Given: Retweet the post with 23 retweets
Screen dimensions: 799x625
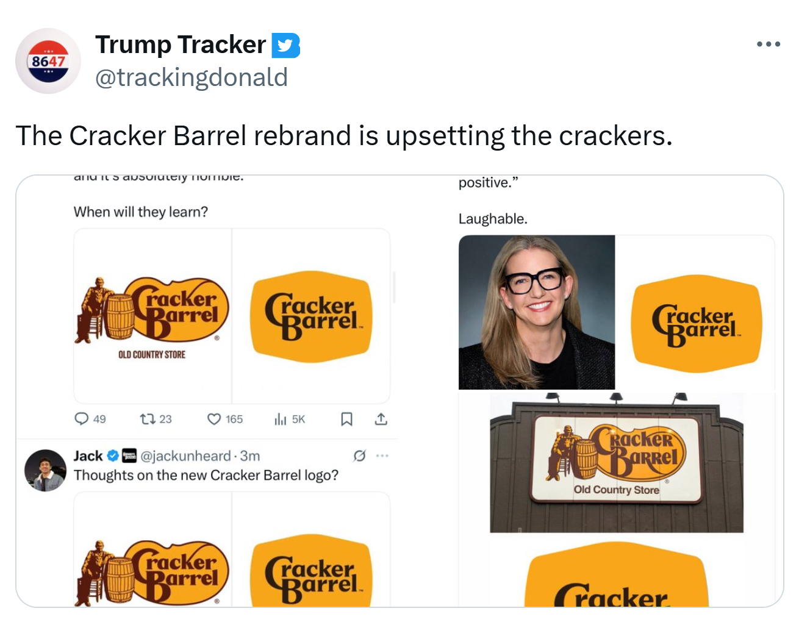Looking at the screenshot, I should 148,419.
